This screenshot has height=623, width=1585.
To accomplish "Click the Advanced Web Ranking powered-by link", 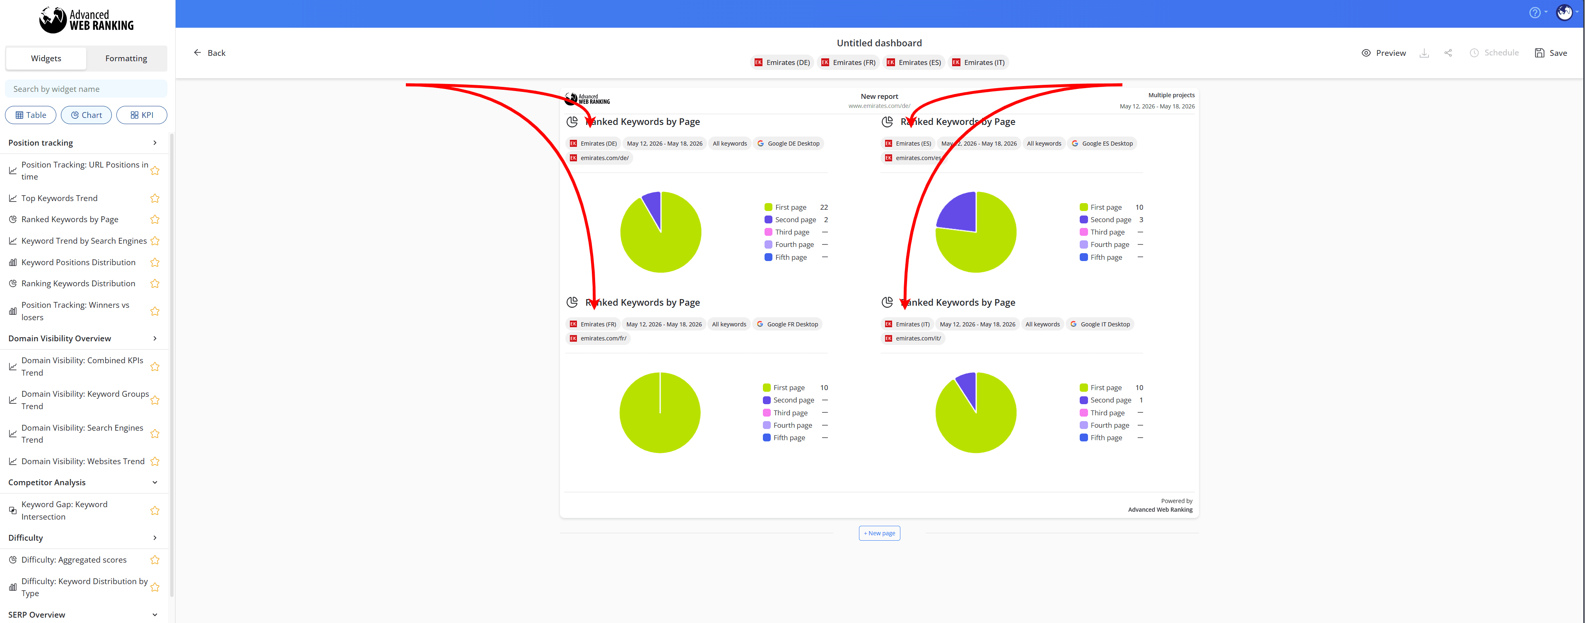I will coord(1160,509).
